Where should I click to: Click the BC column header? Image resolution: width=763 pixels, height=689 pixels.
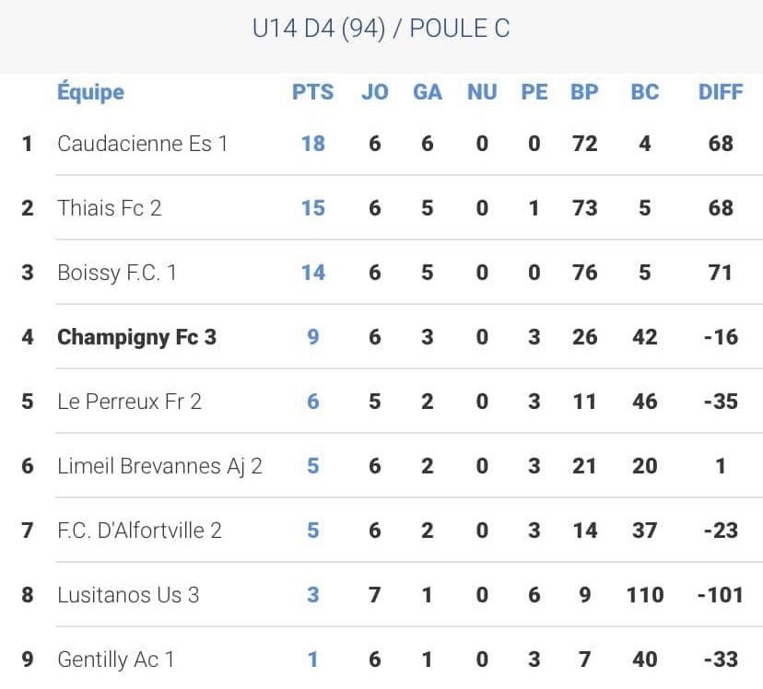point(645,92)
